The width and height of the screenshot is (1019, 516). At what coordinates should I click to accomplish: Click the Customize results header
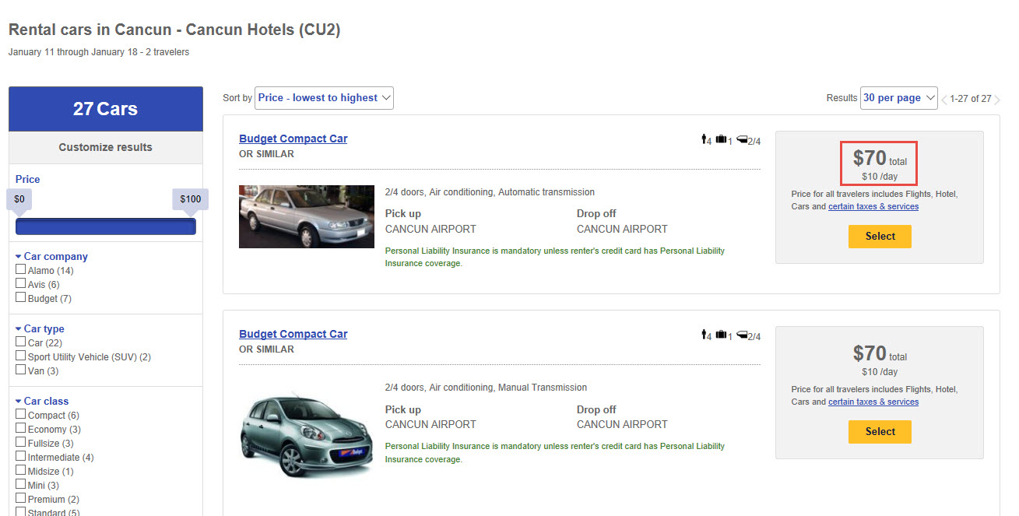click(x=106, y=147)
